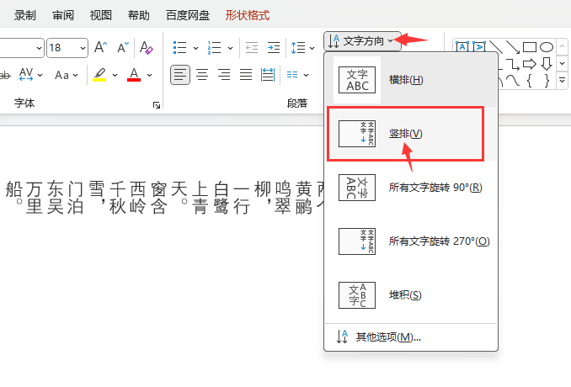Clear all formatting with eraser A icon
This screenshot has height=387, width=571.
(147, 47)
